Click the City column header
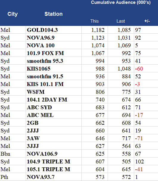 pos(13,14)
